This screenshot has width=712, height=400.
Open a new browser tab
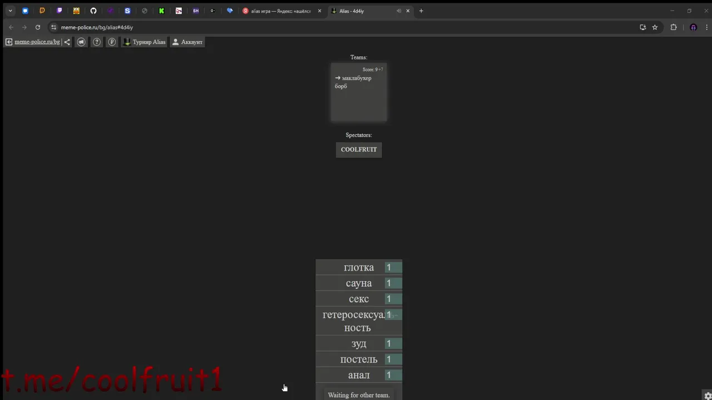point(421,11)
